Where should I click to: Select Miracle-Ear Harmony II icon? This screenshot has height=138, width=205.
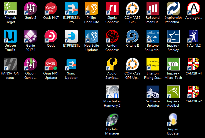(x=112, y=92)
